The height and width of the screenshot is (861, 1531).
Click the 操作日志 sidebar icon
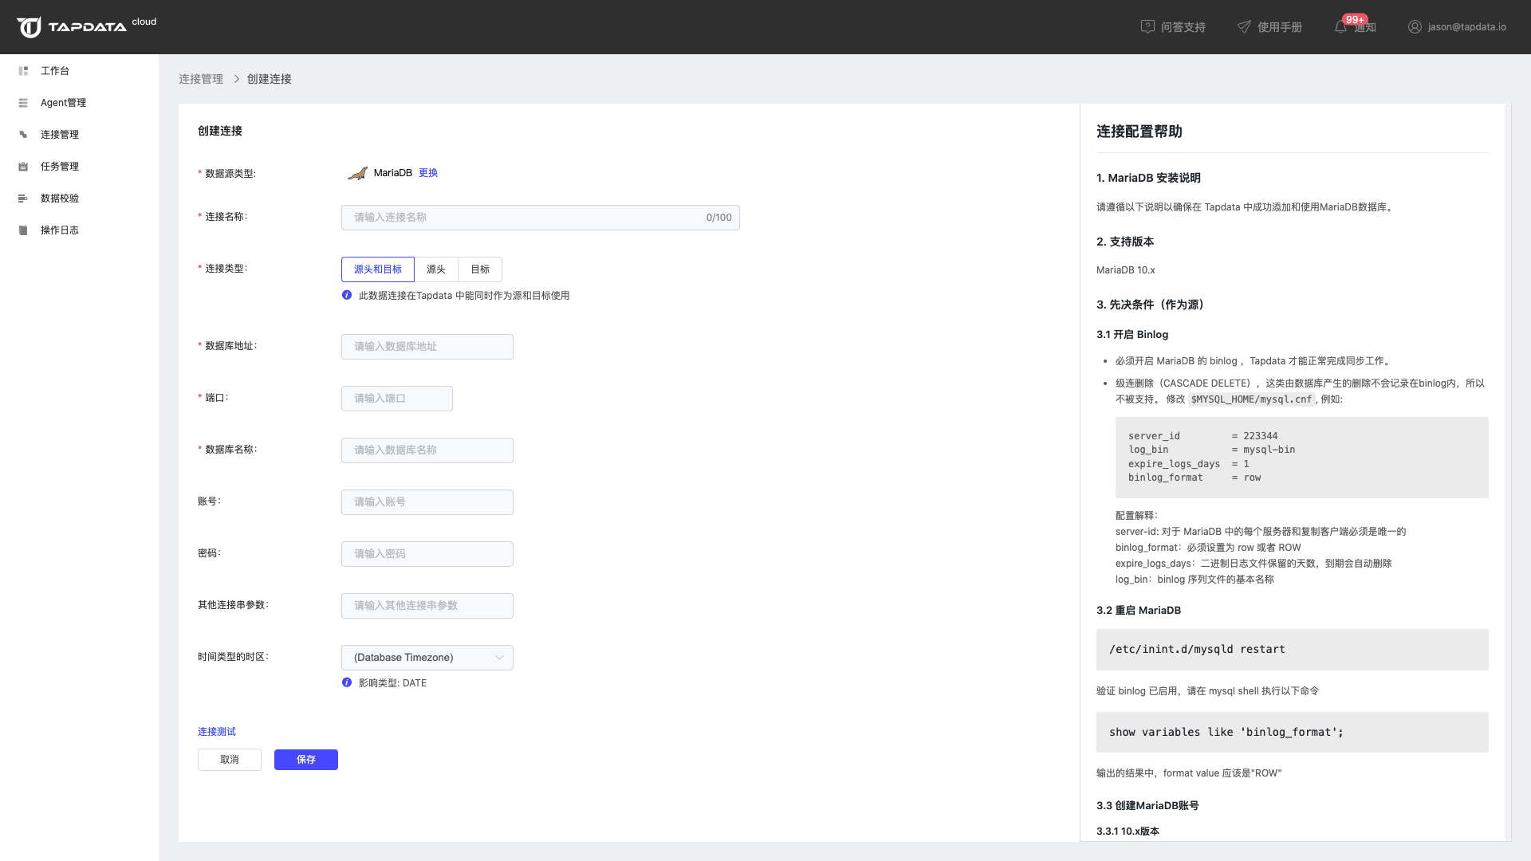tap(23, 230)
